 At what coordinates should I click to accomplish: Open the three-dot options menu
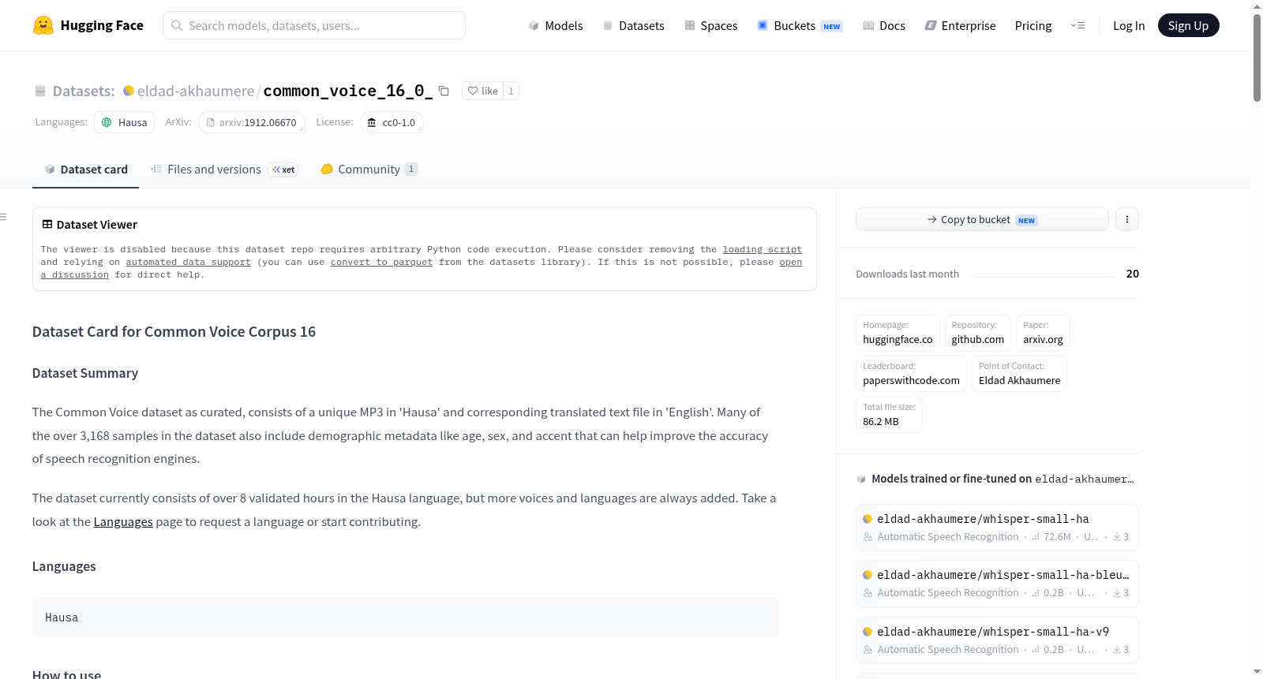tap(1127, 219)
